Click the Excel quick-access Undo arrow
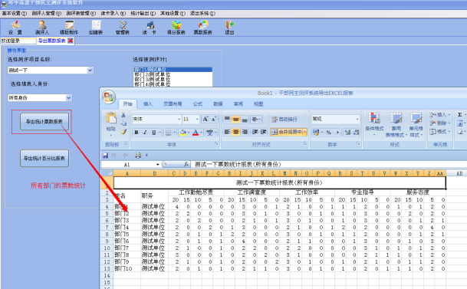 tap(113, 155)
